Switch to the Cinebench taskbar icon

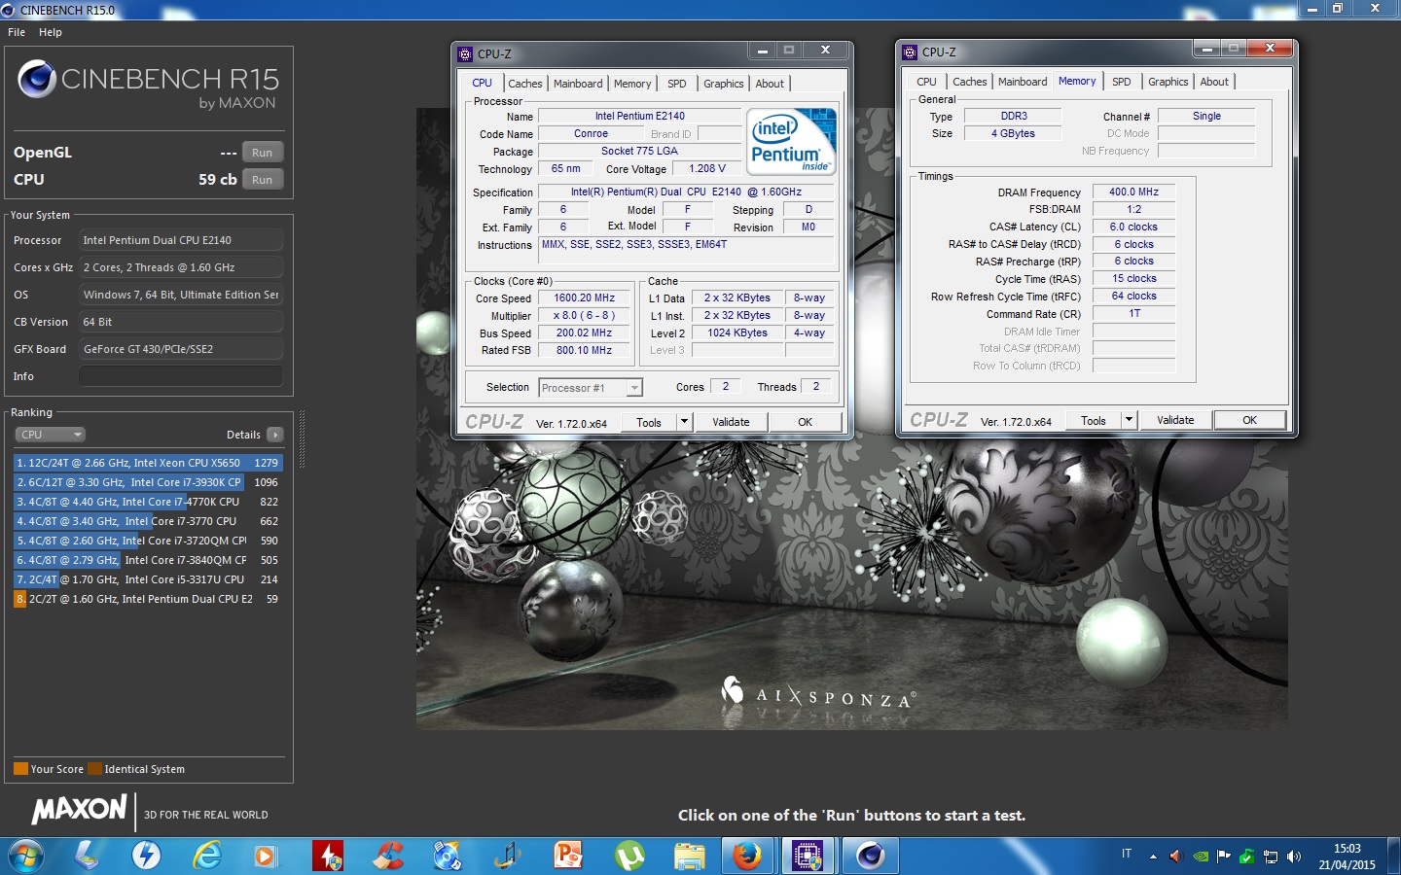coord(870,856)
